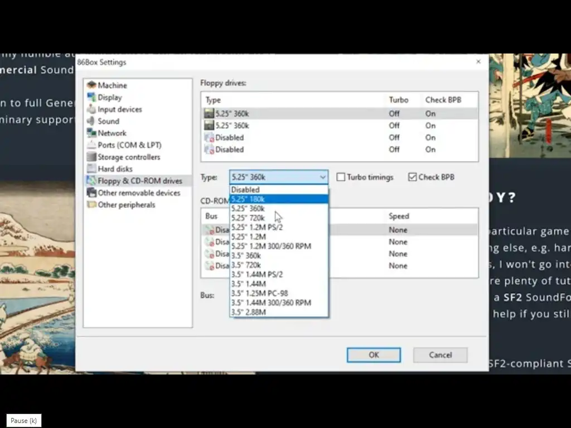The height and width of the screenshot is (428, 571).
Task: Select 3.5" 1.44M 300/360 RPM entry
Action: [279, 303]
